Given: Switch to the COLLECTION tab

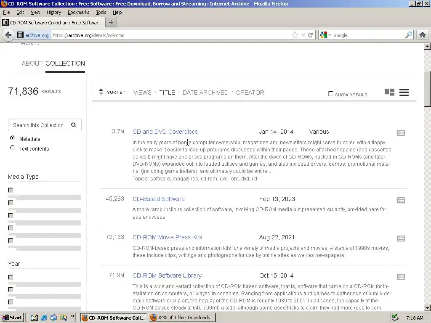Looking at the screenshot, I should pyautogui.click(x=65, y=64).
